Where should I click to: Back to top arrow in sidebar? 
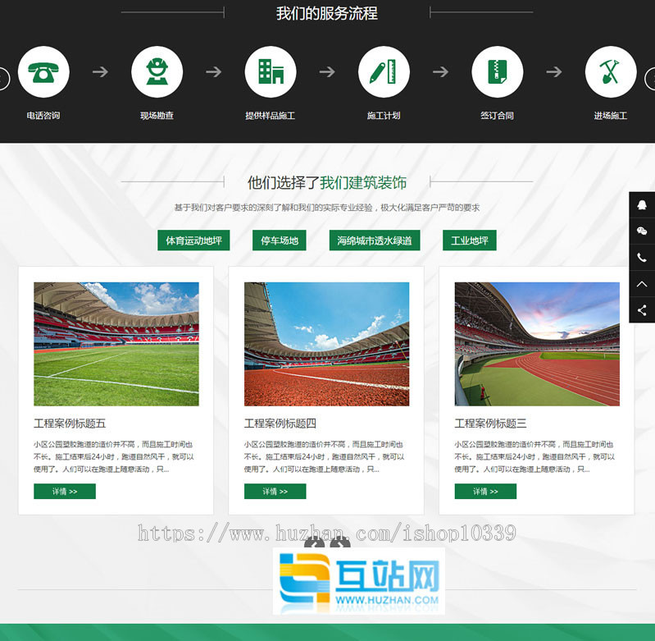642,284
